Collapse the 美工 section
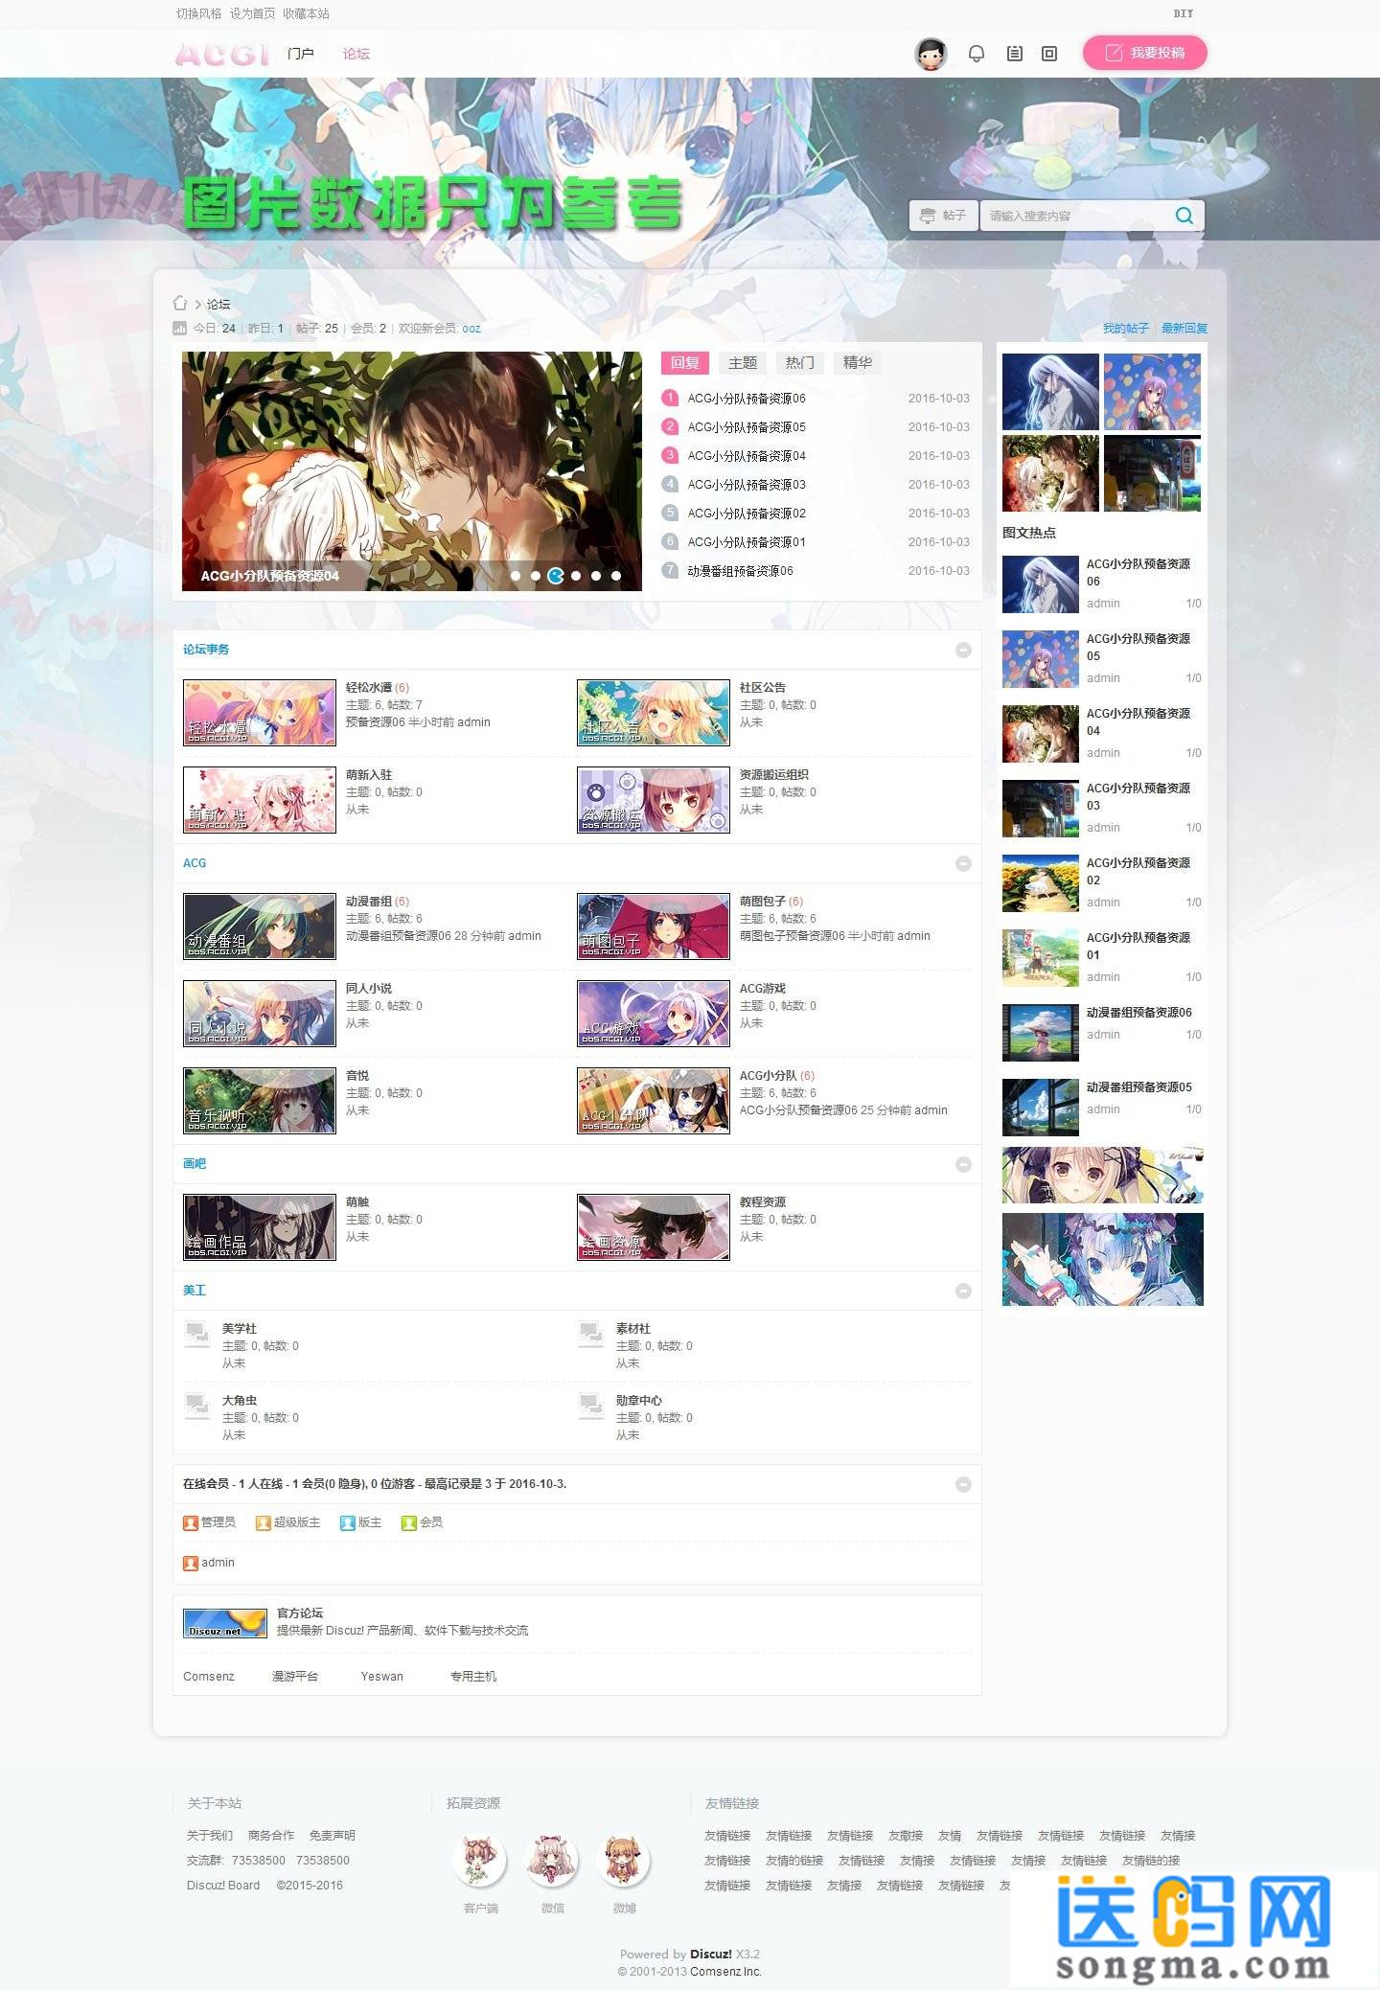 click(x=963, y=1292)
